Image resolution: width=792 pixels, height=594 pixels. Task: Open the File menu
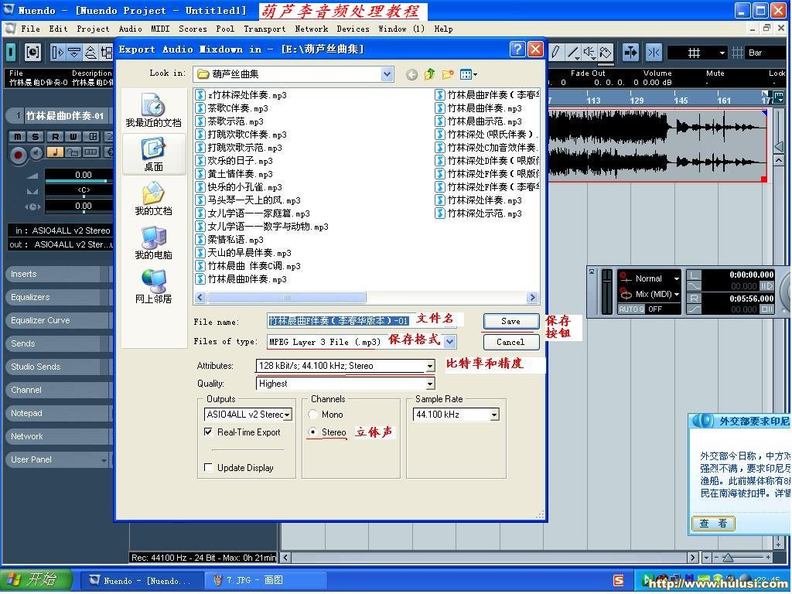(30, 29)
